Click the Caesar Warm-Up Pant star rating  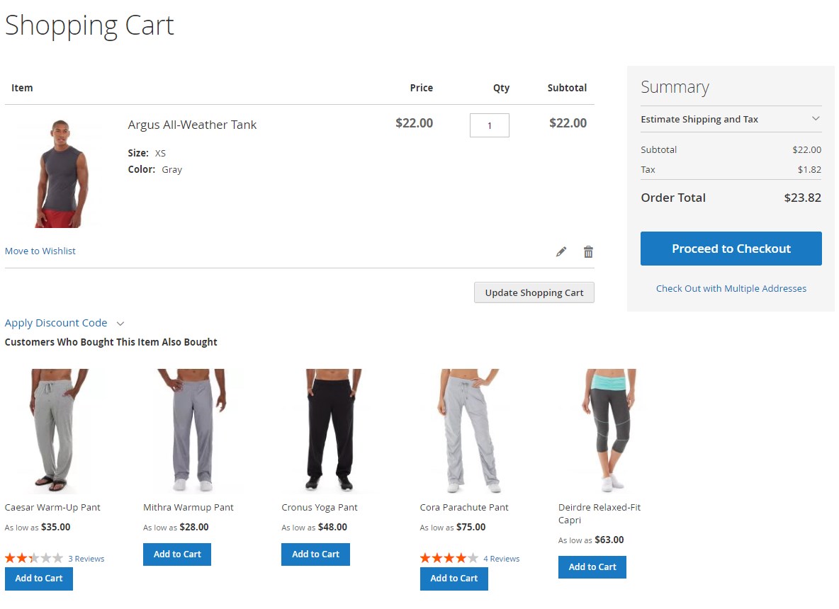(34, 558)
